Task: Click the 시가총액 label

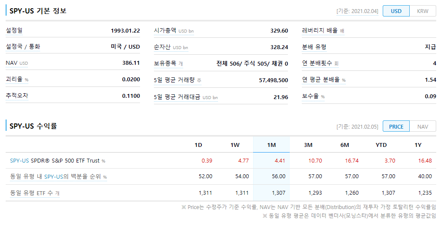Action: tap(174, 30)
